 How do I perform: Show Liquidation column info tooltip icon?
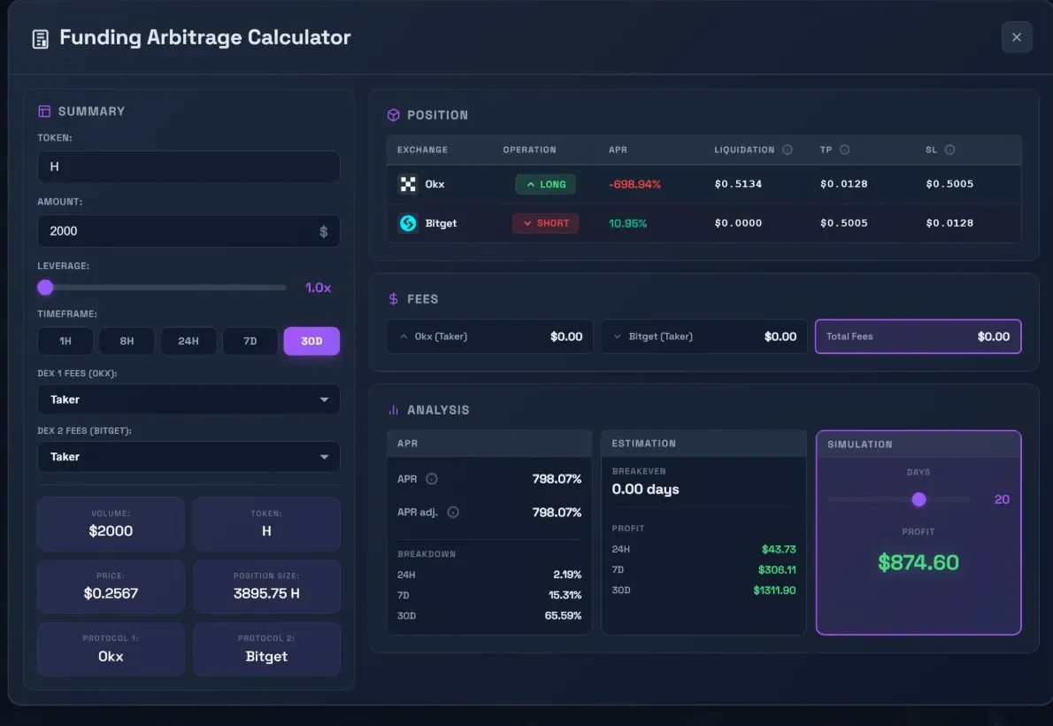point(787,150)
